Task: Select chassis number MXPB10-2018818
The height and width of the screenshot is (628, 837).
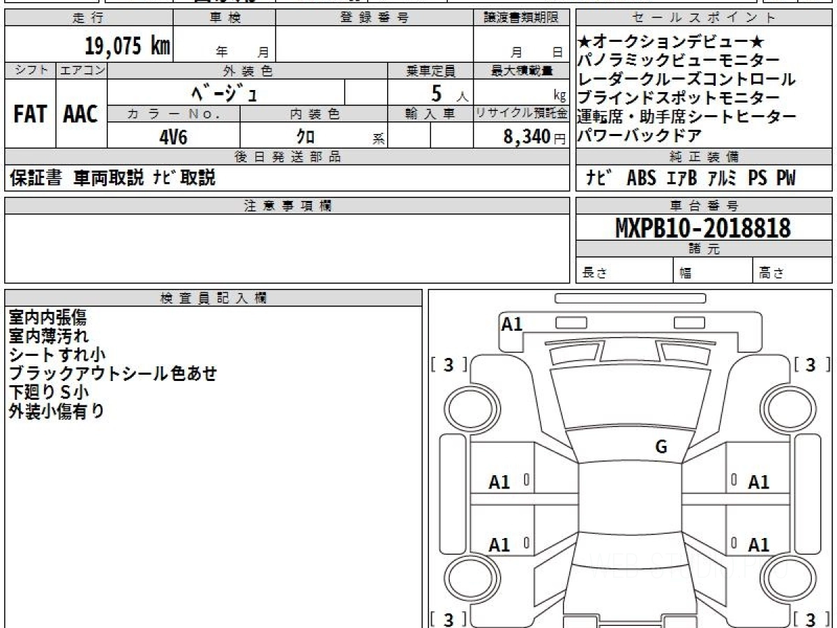Action: point(703,227)
